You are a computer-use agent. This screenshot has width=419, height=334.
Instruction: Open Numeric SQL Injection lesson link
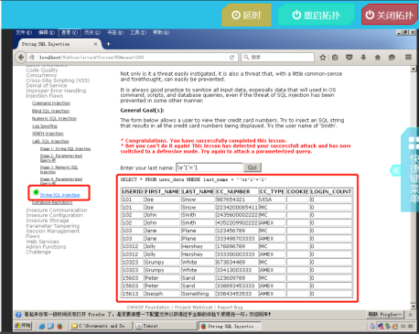[x=54, y=118]
